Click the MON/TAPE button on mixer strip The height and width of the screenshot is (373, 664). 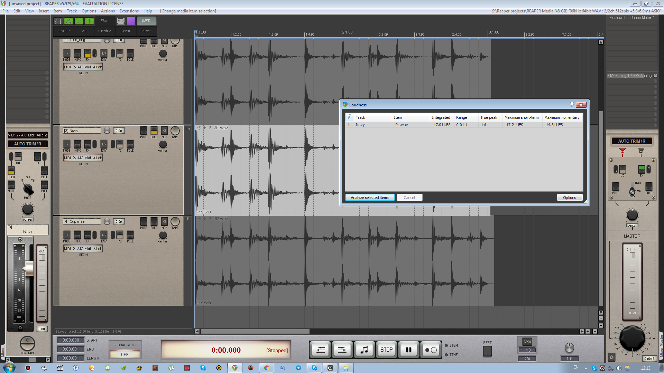pos(27,344)
